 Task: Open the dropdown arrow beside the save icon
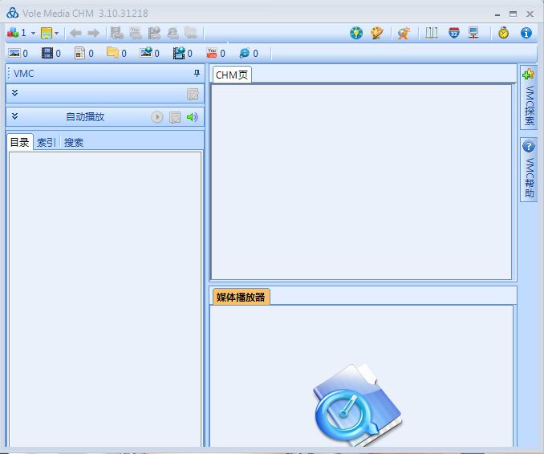(57, 33)
